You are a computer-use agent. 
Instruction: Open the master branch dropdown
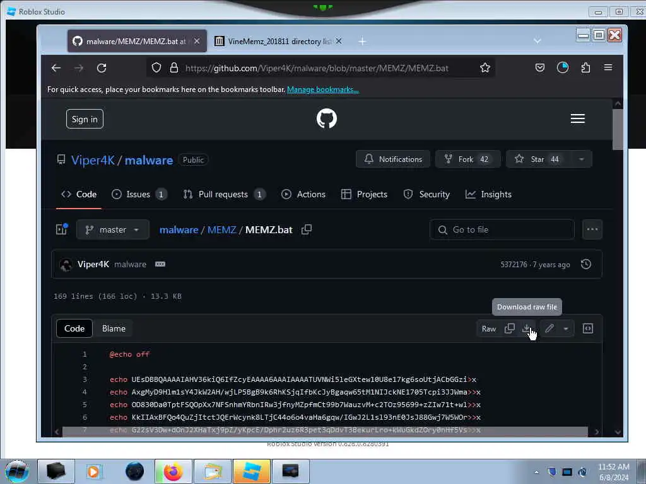pyautogui.click(x=112, y=229)
